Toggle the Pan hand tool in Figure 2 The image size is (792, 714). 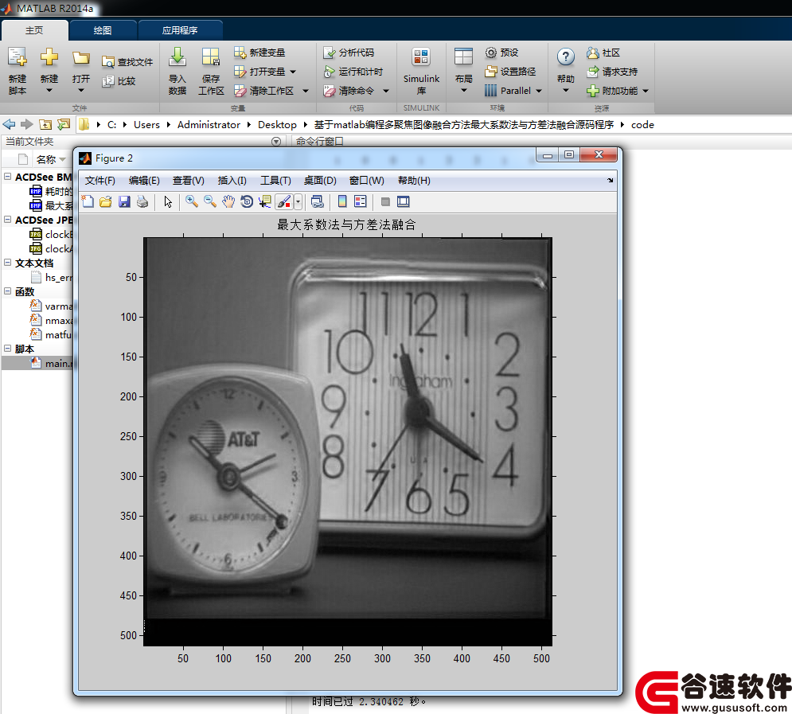tap(228, 201)
